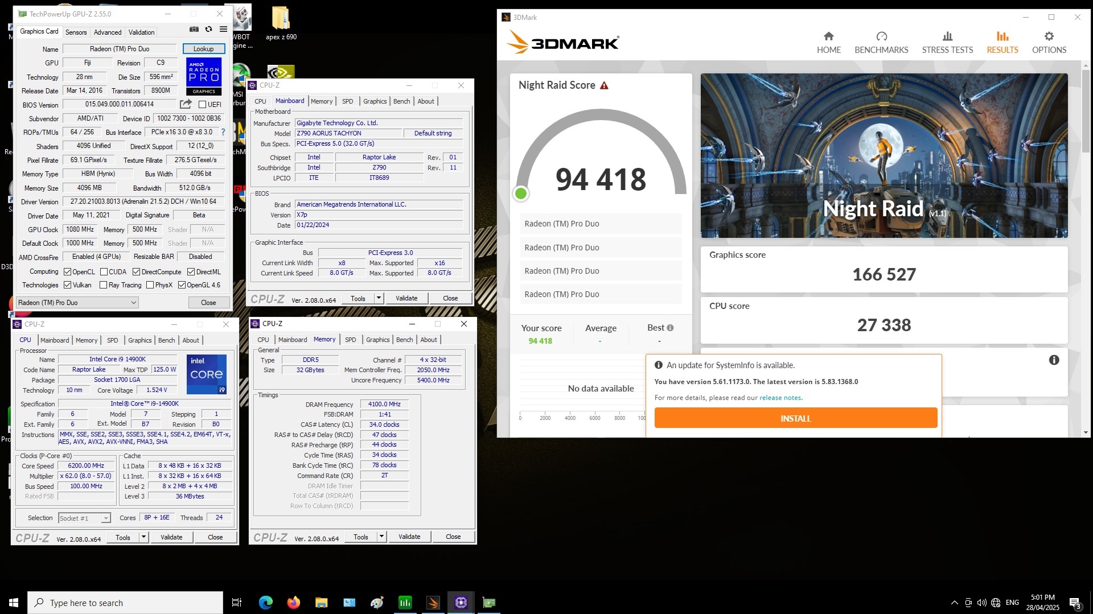Open the 3DMark OPTIONS gear
The height and width of the screenshot is (614, 1093).
[1049, 43]
